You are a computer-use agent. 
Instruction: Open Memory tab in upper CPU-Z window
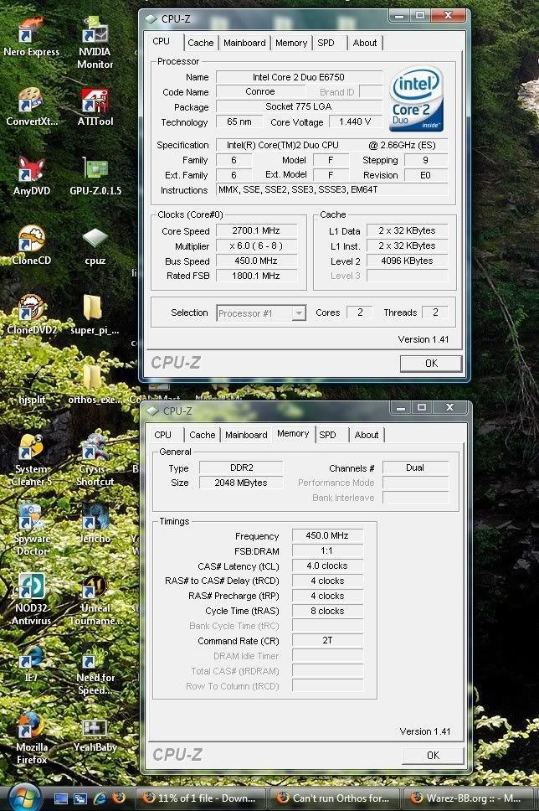[x=291, y=43]
